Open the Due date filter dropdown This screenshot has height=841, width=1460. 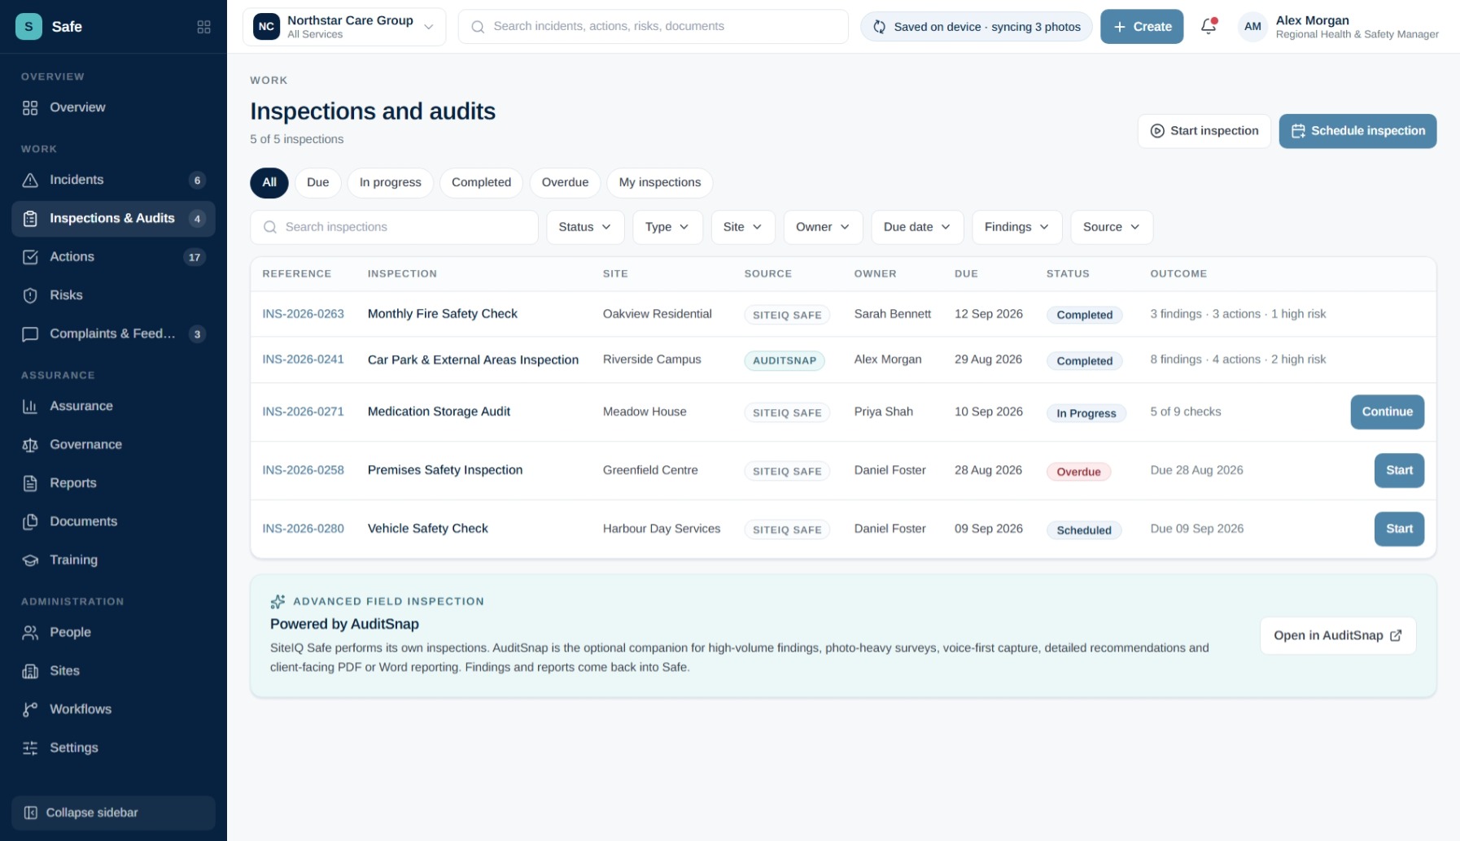click(x=917, y=227)
